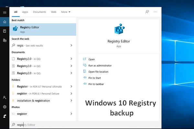Click the feedback icon at top right
This screenshot has height=129, width=194.
(147, 12)
